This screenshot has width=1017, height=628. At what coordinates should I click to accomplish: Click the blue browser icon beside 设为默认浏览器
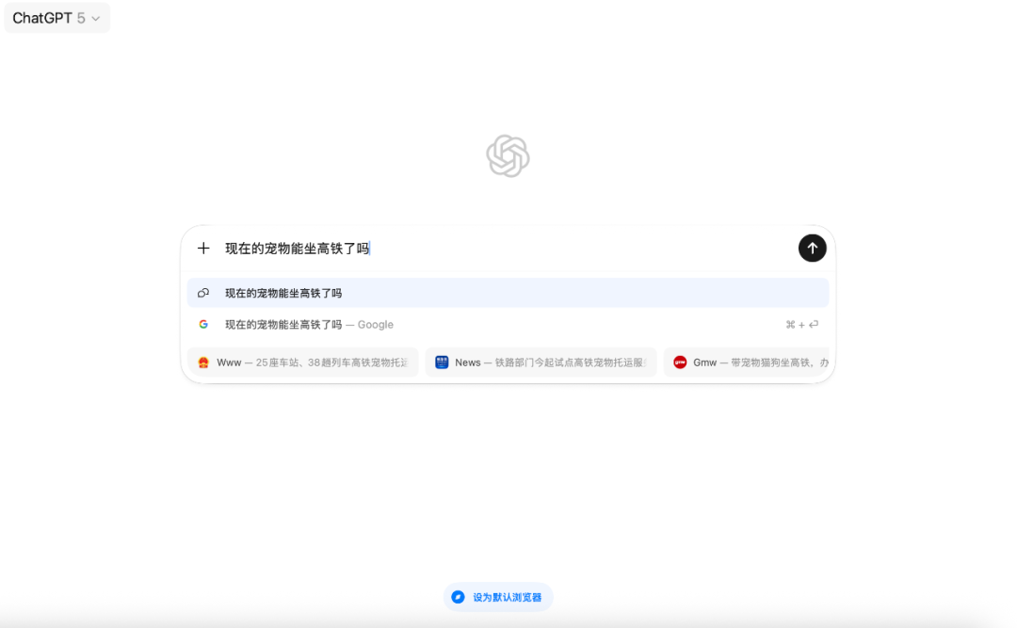pyautogui.click(x=458, y=596)
